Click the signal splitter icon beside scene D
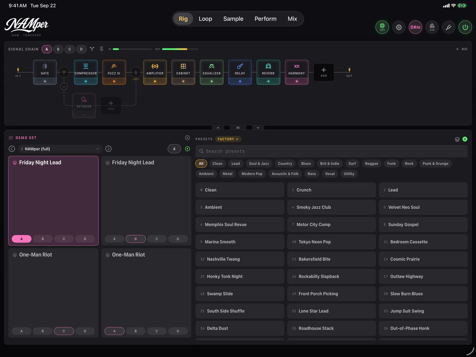The image size is (476, 357). coord(92,49)
